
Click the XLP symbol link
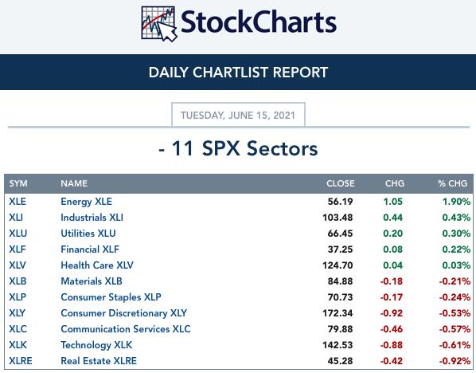18,297
